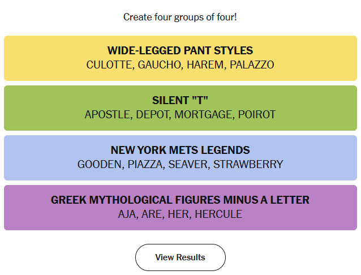Image resolution: width=361 pixels, height=275 pixels.
Task: Click the word CULOTTE in the yellow group
Action: coord(109,65)
